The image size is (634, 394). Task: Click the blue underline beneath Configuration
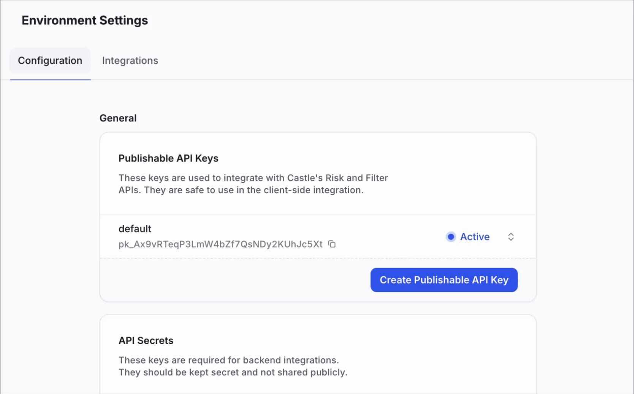click(x=50, y=80)
